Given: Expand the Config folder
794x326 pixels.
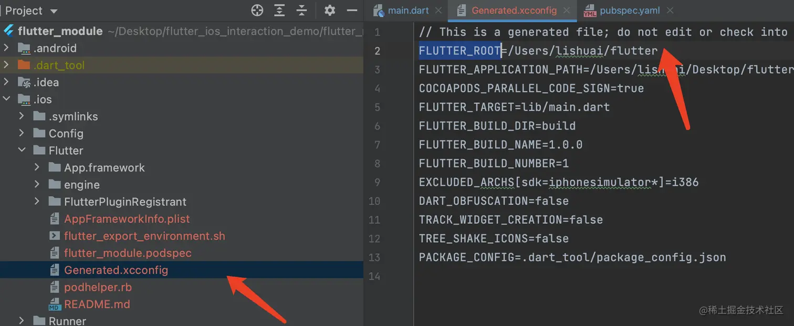Looking at the screenshot, I should point(22,133).
